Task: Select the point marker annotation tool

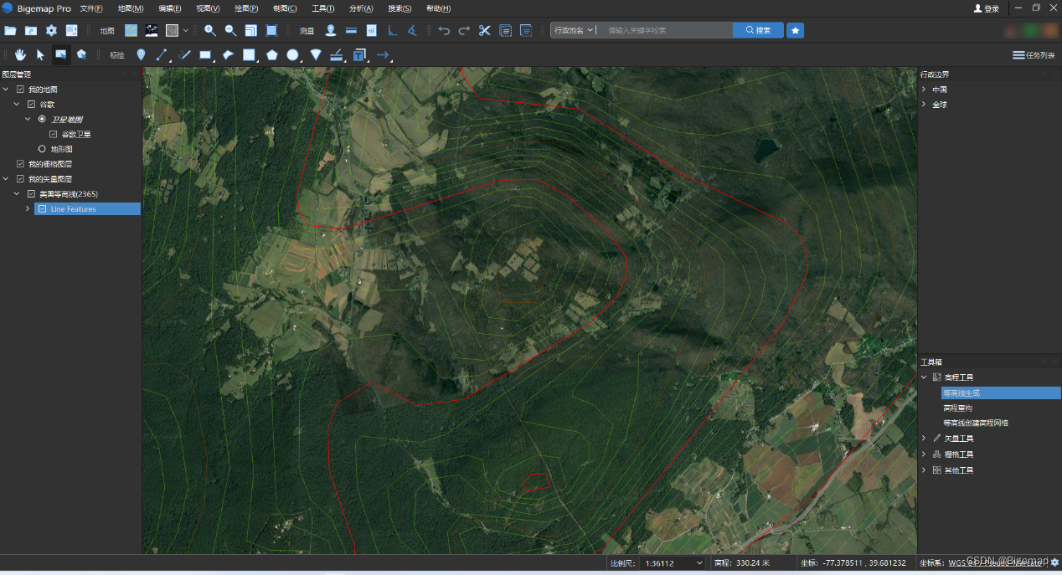Action: coord(141,55)
